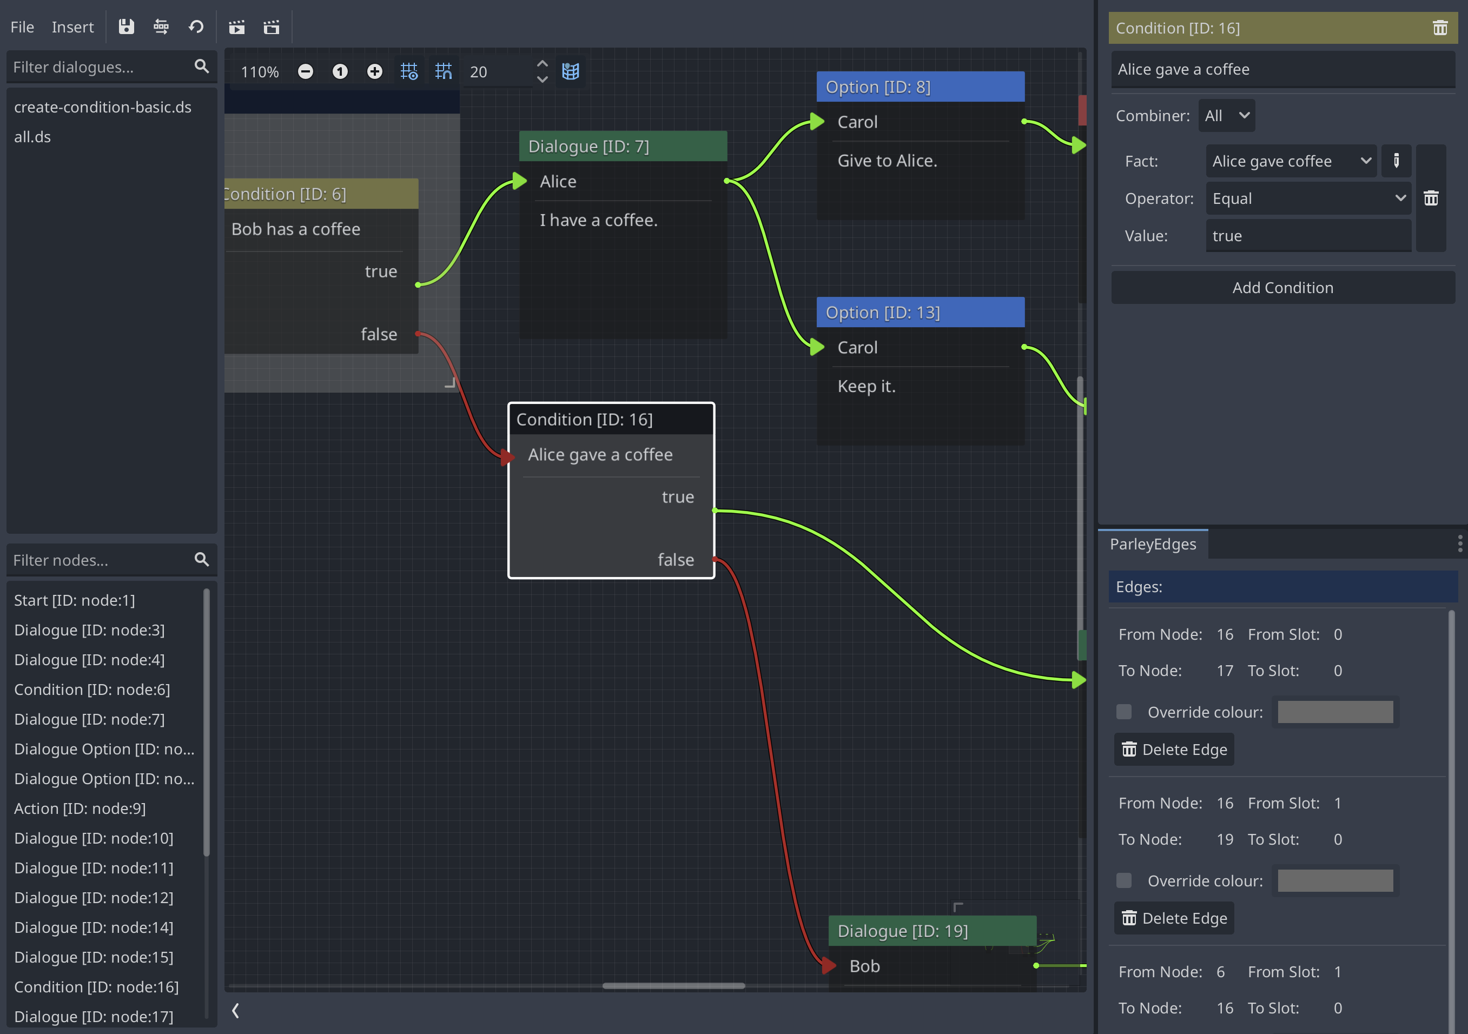Viewport: 1468px width, 1034px height.
Task: Click the arrange nodes icon in the toolbar
Action: [161, 27]
